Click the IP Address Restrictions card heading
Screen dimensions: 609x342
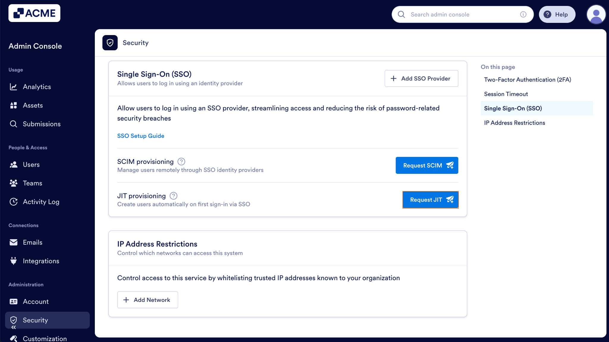coord(157,244)
